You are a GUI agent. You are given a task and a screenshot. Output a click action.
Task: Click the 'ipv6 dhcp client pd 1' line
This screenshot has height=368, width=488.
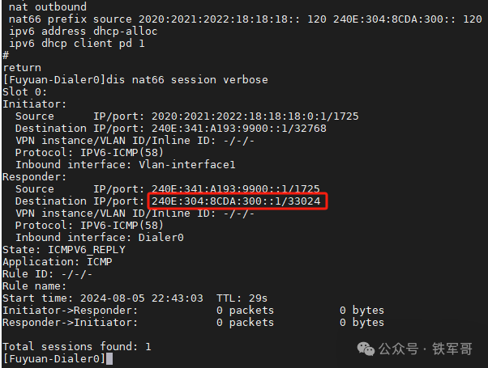(77, 44)
